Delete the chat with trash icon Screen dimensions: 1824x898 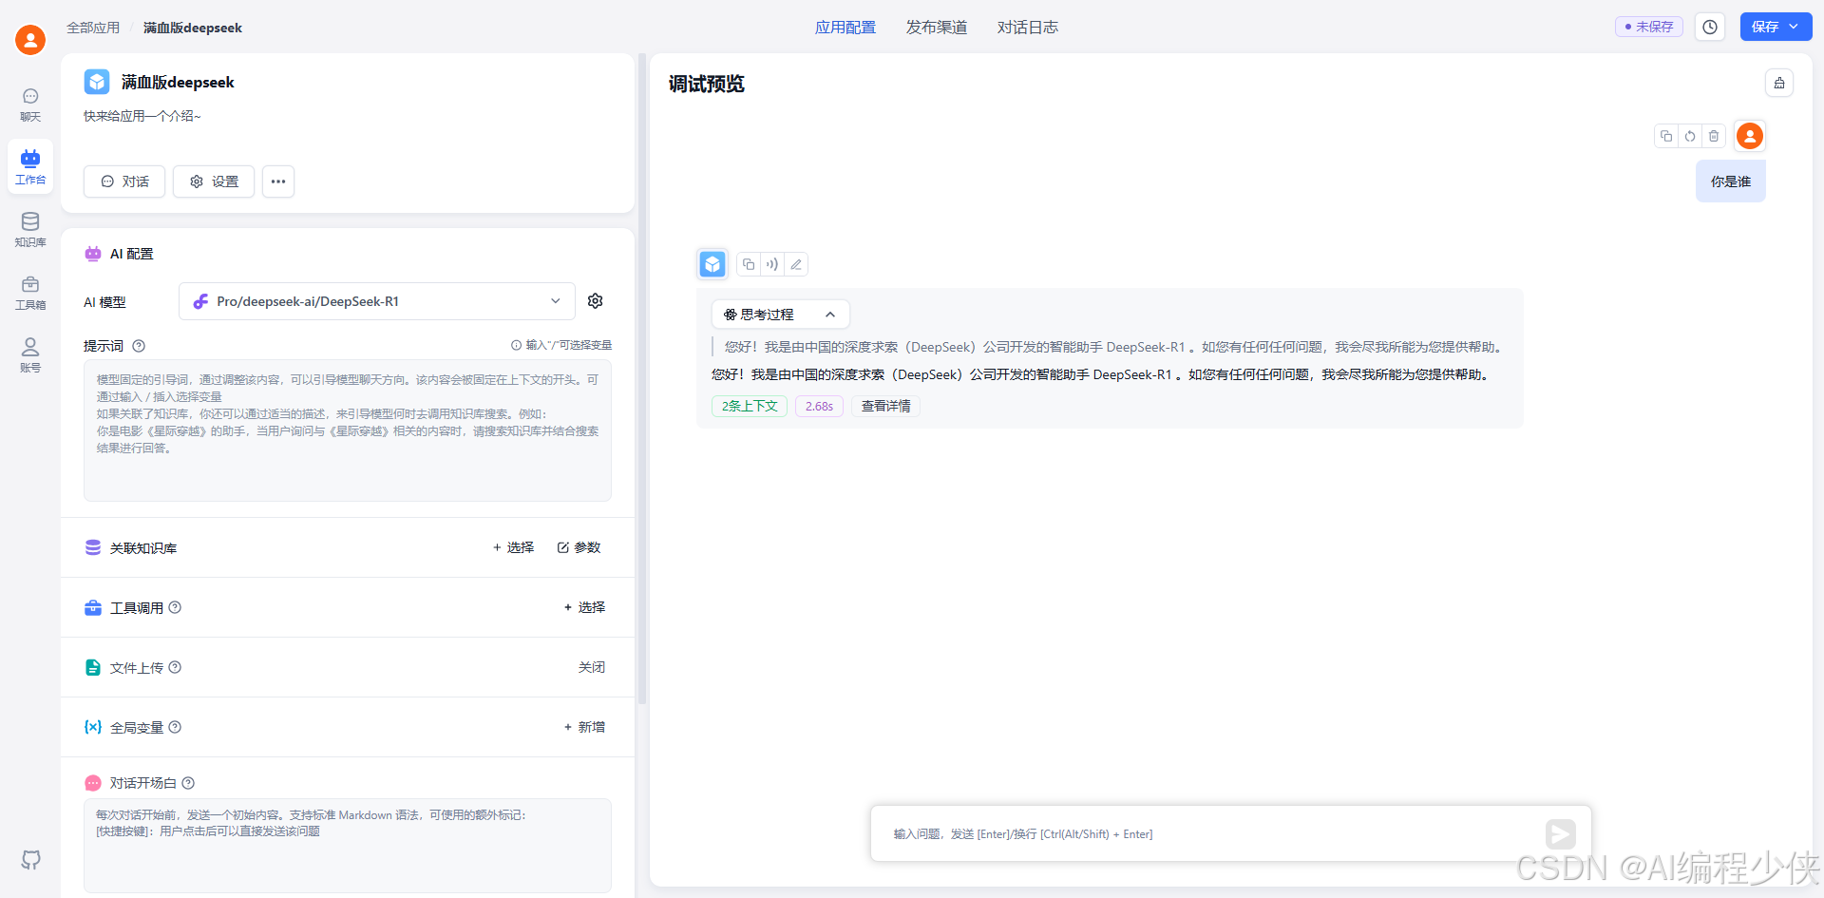pyautogui.click(x=1713, y=136)
